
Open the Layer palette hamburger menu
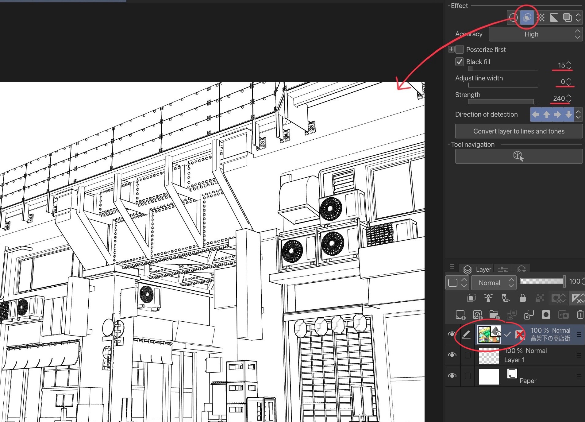click(452, 267)
